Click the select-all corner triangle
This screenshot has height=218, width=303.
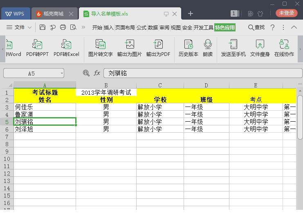point(10,85)
